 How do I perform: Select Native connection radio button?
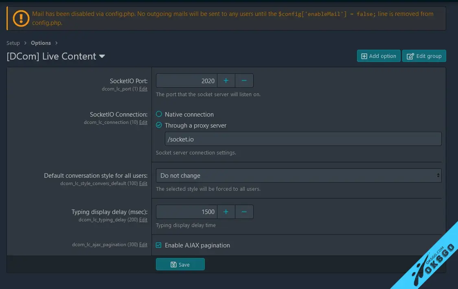[159, 115]
